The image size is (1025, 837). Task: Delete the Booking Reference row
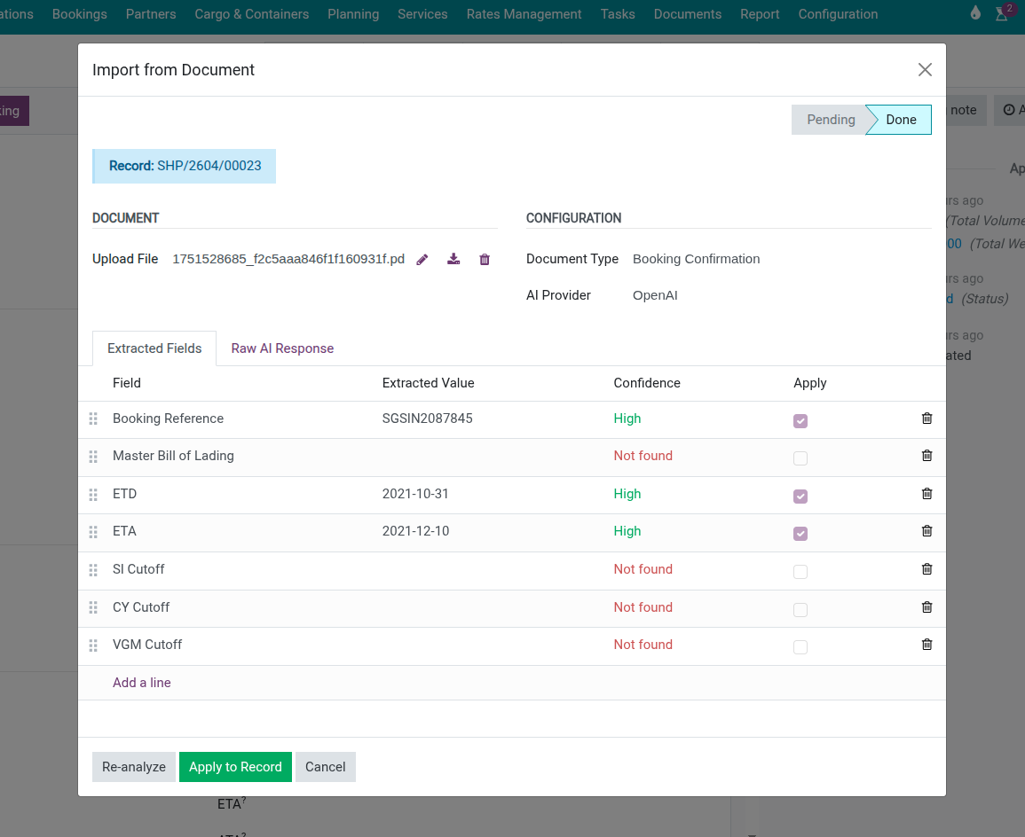tap(926, 418)
